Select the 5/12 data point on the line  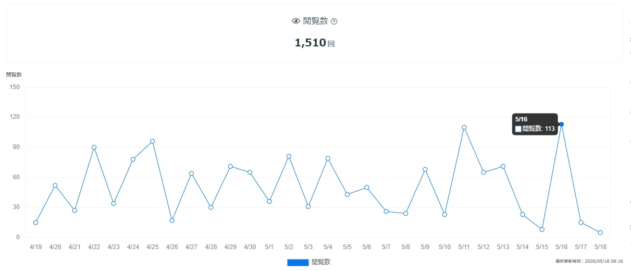click(484, 173)
